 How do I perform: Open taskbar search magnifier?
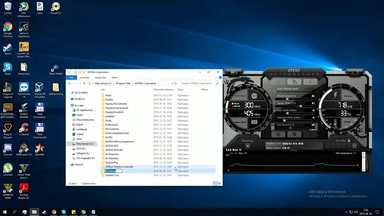pyautogui.click(x=14, y=212)
